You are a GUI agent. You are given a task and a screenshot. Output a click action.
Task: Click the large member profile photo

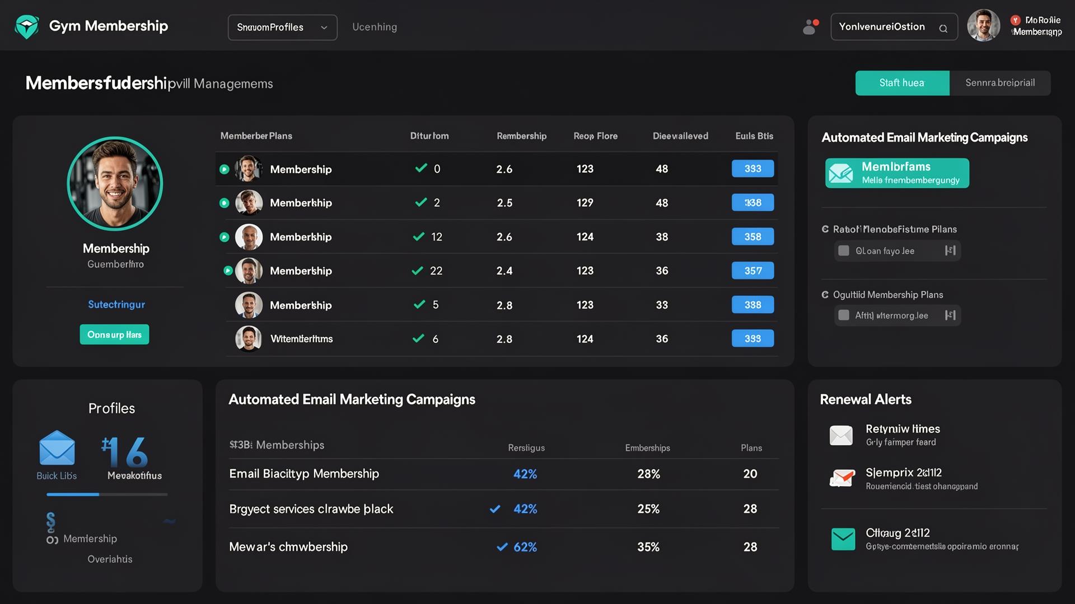pos(115,184)
